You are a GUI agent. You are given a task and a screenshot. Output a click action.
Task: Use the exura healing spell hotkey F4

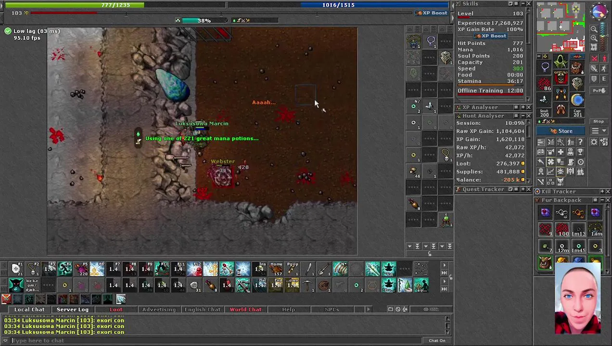pos(65,269)
